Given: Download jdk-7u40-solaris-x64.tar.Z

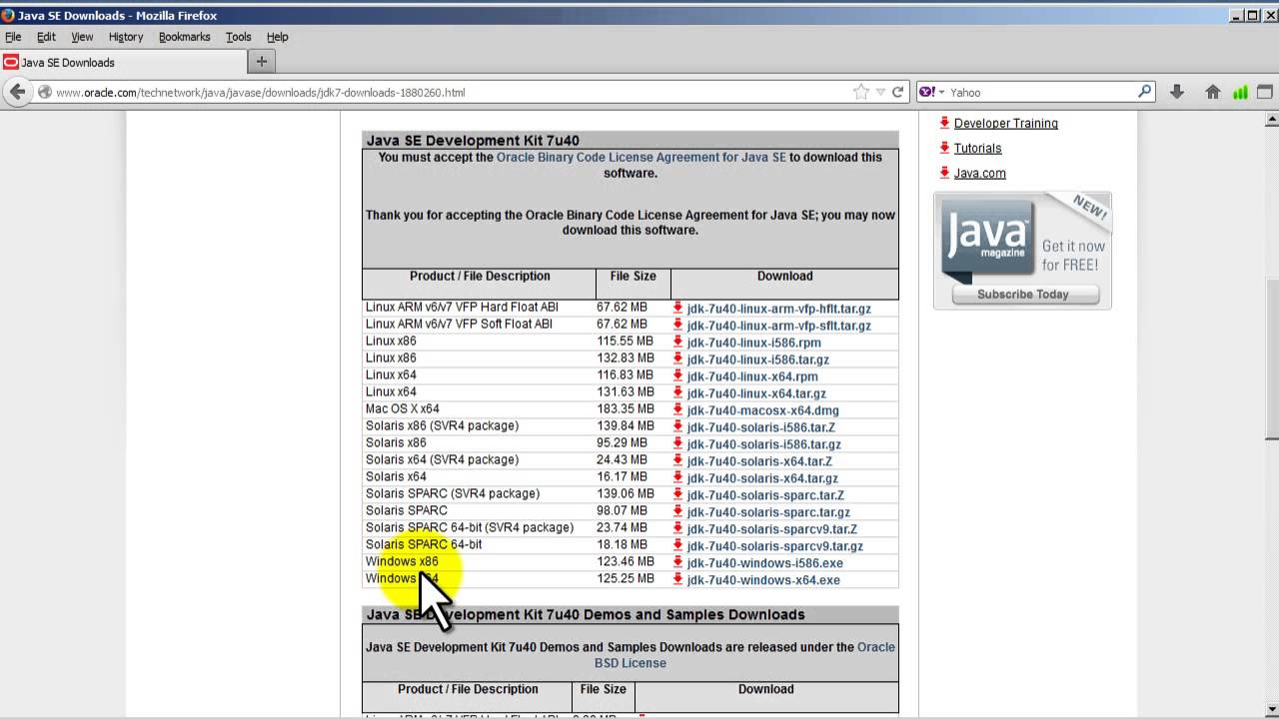Looking at the screenshot, I should pyautogui.click(x=759, y=461).
